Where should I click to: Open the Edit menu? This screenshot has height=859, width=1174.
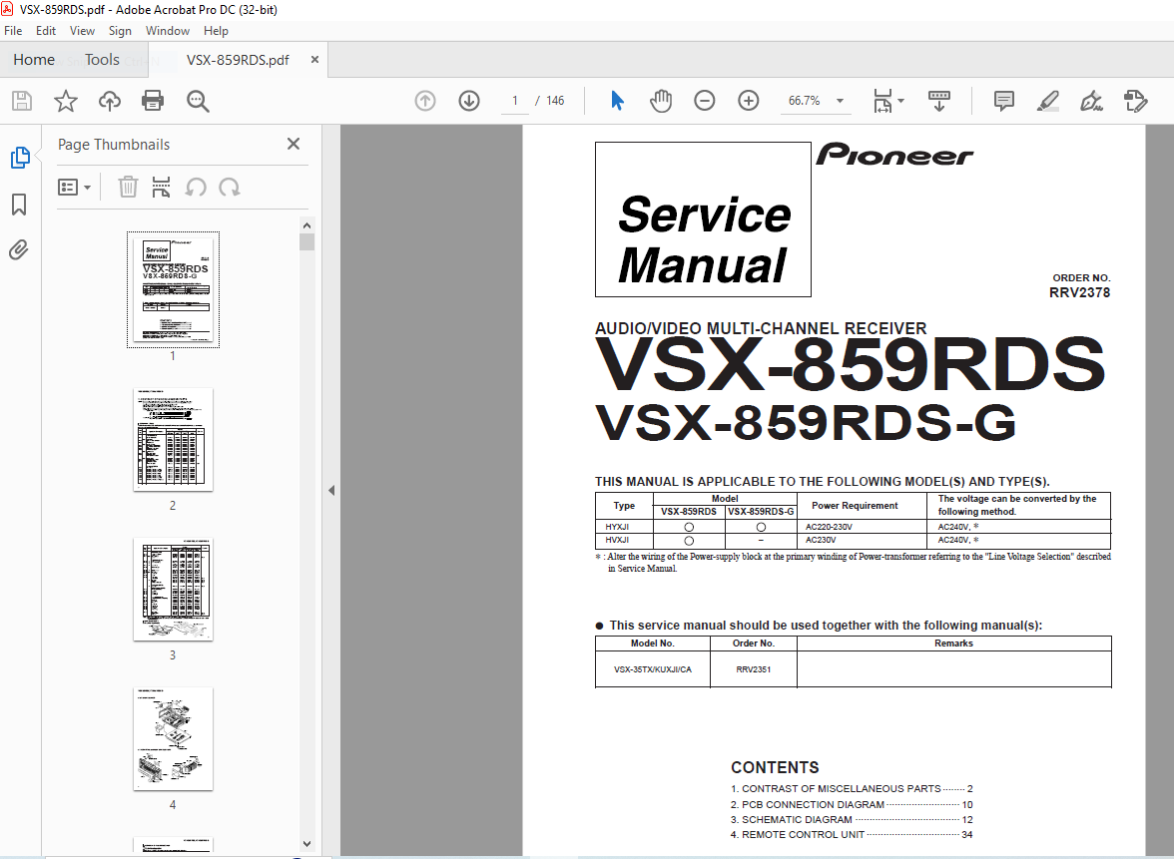(46, 31)
